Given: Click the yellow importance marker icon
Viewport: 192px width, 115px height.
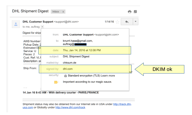Looking at the screenshot, I should tap(56, 82).
